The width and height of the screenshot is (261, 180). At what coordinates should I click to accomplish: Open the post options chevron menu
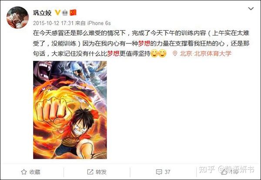point(251,9)
